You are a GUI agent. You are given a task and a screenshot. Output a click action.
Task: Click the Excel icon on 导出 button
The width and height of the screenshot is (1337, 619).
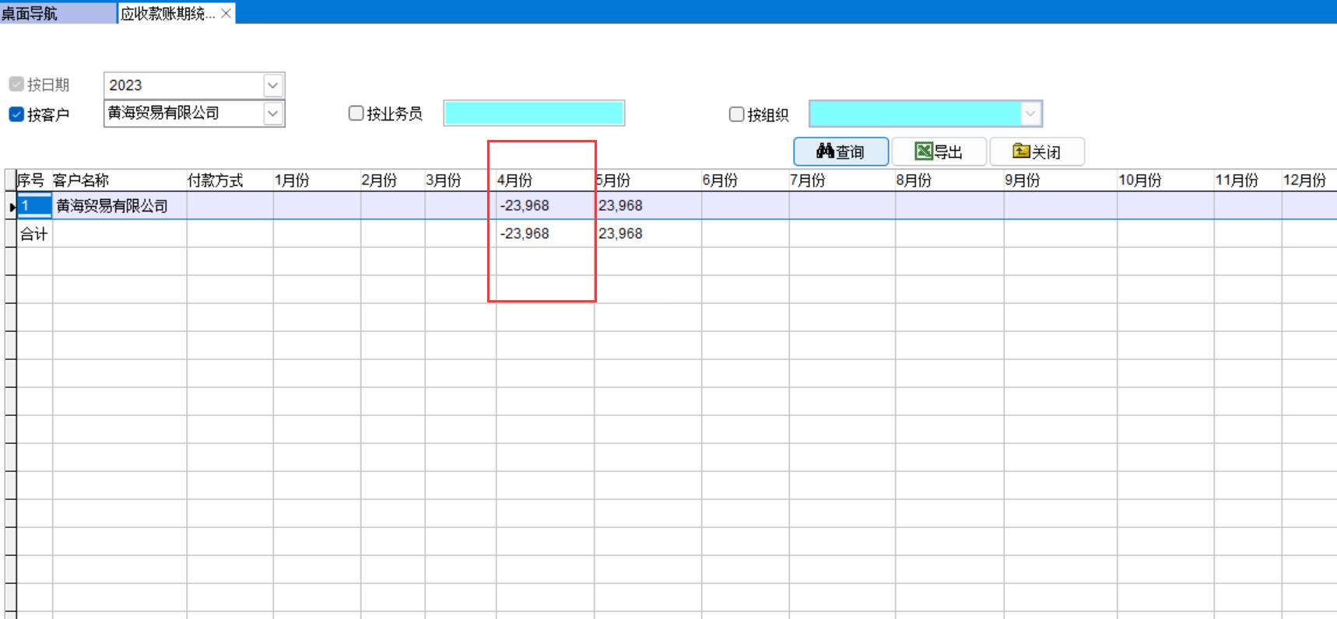coord(924,151)
